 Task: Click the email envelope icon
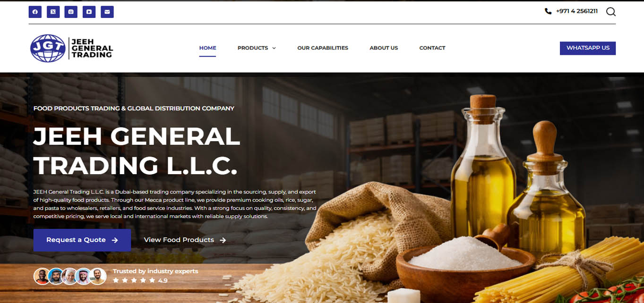107,12
